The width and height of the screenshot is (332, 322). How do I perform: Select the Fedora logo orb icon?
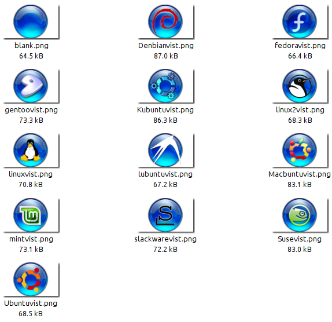(300, 21)
